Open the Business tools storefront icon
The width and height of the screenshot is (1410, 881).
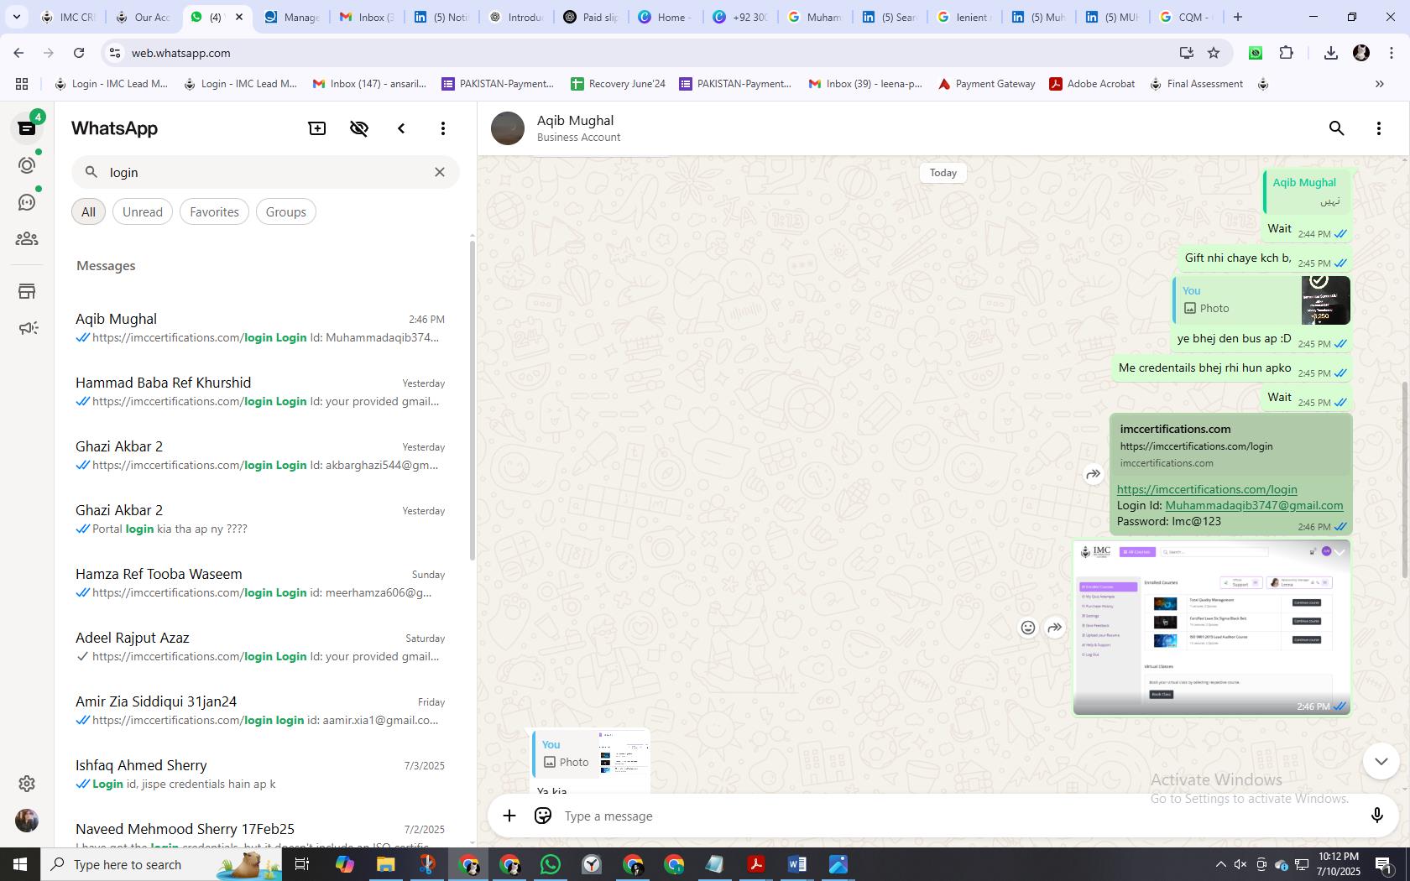click(27, 291)
